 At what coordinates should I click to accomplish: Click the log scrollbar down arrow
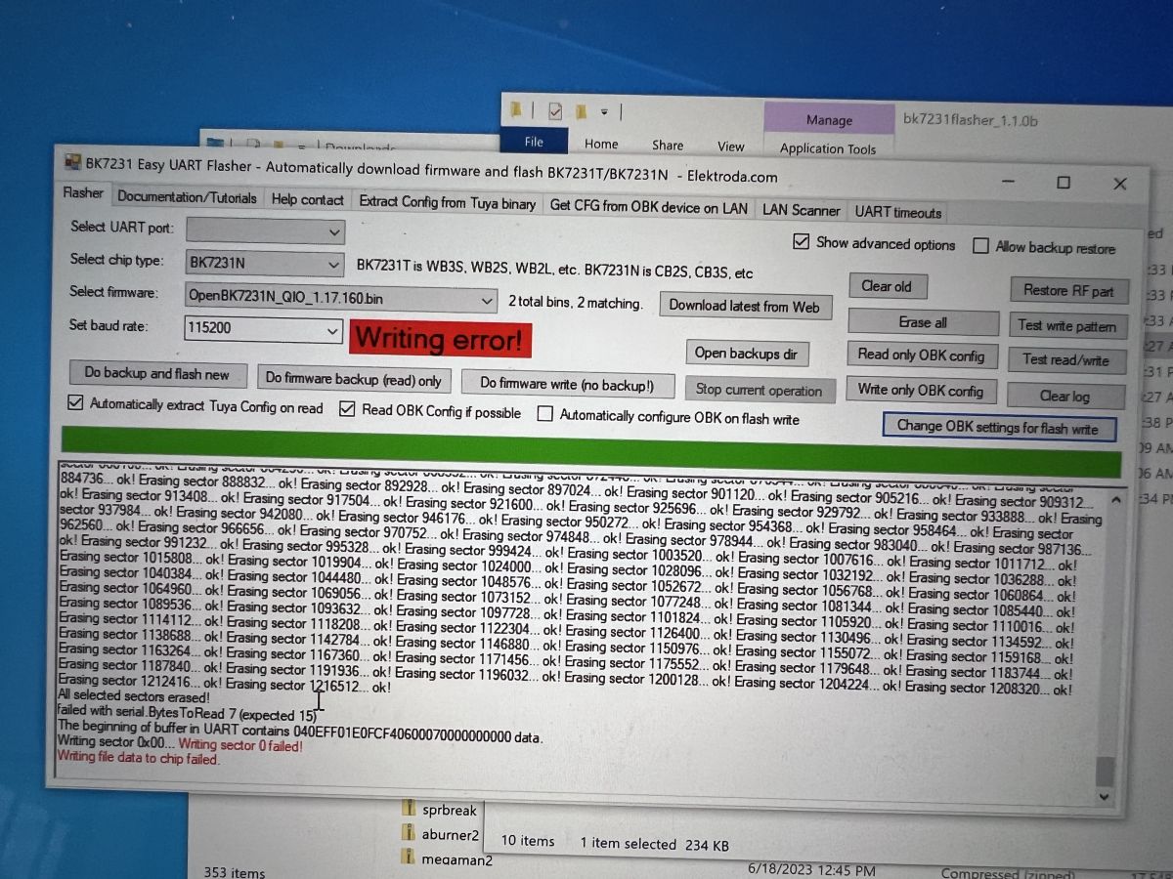tap(1105, 796)
